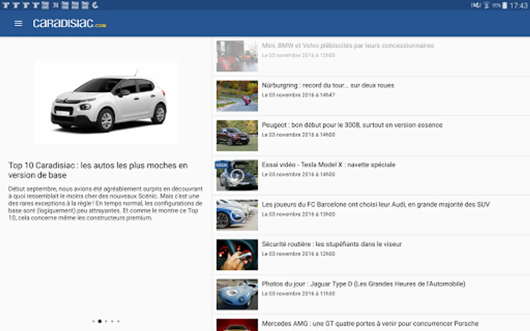Tap the 'Essai' badge on Tesla thumbnail

pos(222,165)
